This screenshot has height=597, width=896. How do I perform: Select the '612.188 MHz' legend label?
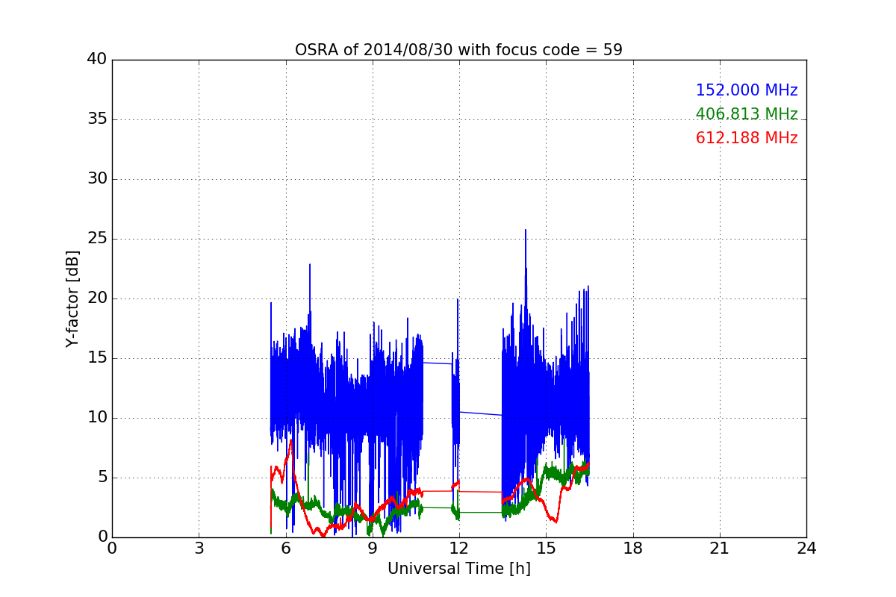click(x=747, y=138)
